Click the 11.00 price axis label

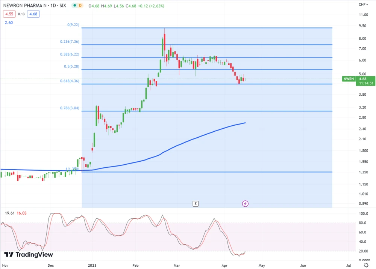tap(363, 15)
